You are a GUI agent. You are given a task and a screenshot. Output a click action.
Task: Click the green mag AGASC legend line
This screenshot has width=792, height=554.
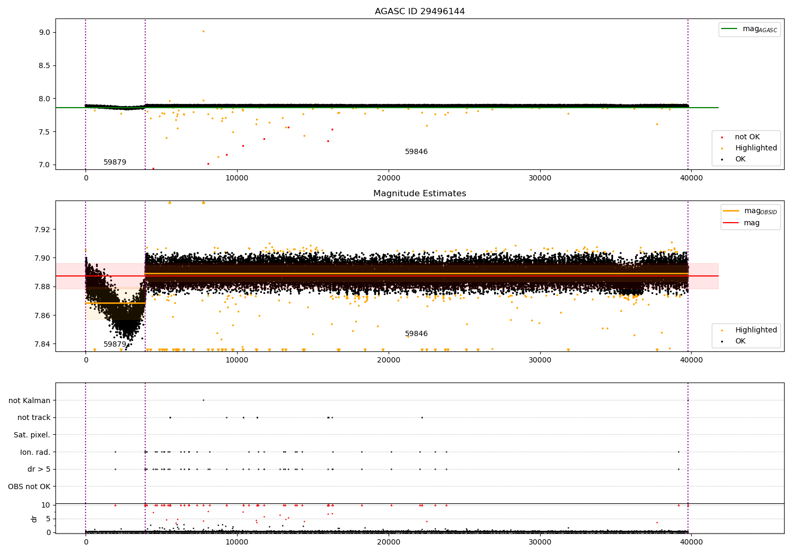pyautogui.click(x=730, y=29)
